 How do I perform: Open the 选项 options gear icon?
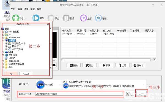coord(84,18)
